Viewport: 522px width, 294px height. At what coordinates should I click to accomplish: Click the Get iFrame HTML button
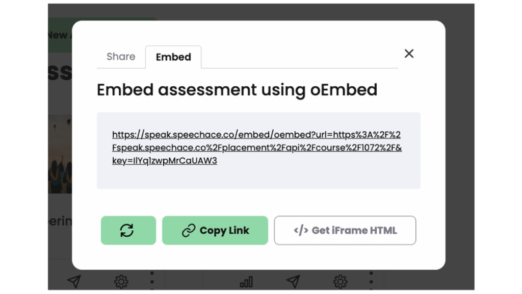345,230
